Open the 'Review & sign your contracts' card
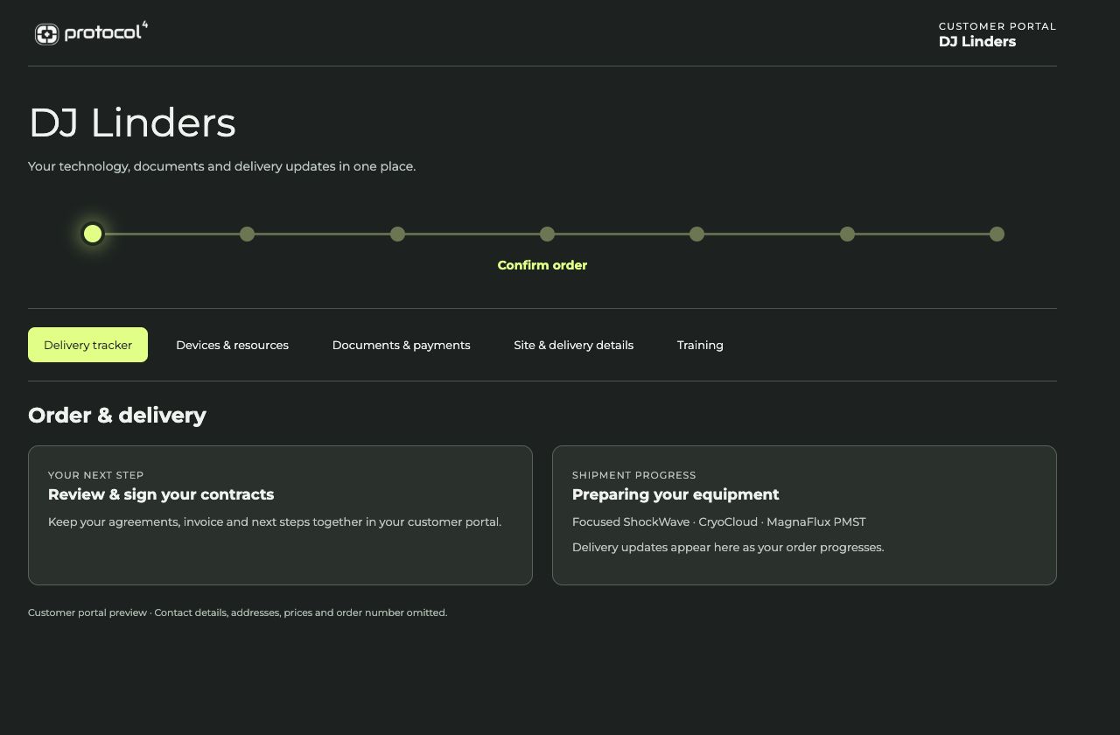 coord(280,515)
